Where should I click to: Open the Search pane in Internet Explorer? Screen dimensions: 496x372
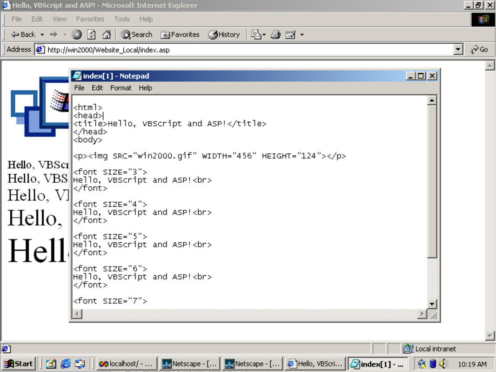coord(137,34)
